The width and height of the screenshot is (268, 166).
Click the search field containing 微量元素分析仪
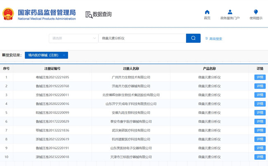[142, 38]
